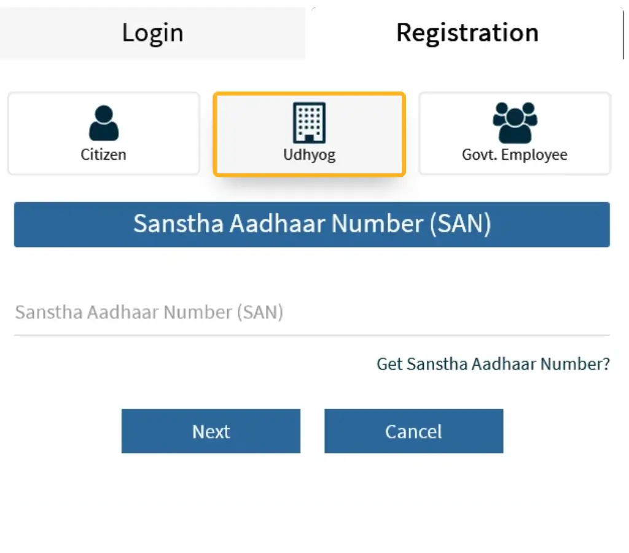Viewport: 629px width, 553px height.
Task: Click the Govt. Employee group icon
Action: 515,122
